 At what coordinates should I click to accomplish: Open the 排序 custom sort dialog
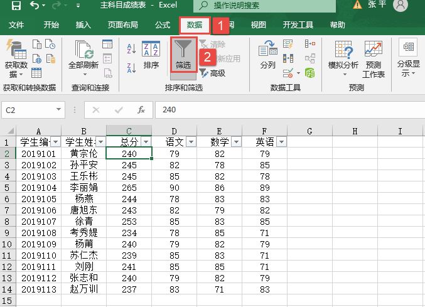pyautogui.click(x=151, y=55)
